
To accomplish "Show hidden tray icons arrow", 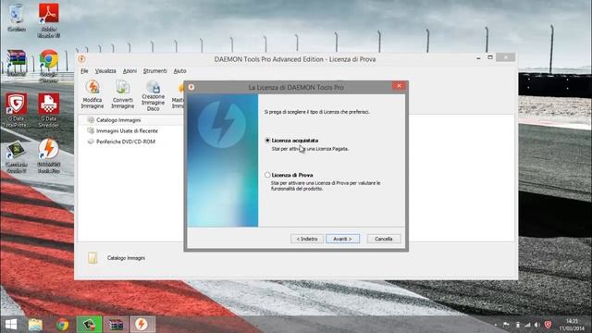I will click(496, 325).
